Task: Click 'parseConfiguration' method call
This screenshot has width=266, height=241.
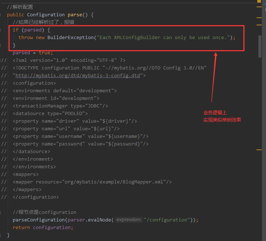Action: [x=39, y=220]
